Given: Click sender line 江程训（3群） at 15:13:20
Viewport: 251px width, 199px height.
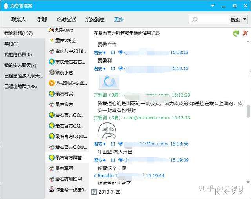Looking at the screenshot, I should 142,95.
